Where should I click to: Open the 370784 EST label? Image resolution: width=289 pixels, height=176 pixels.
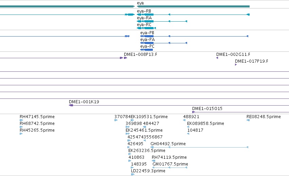(x=122, y=117)
